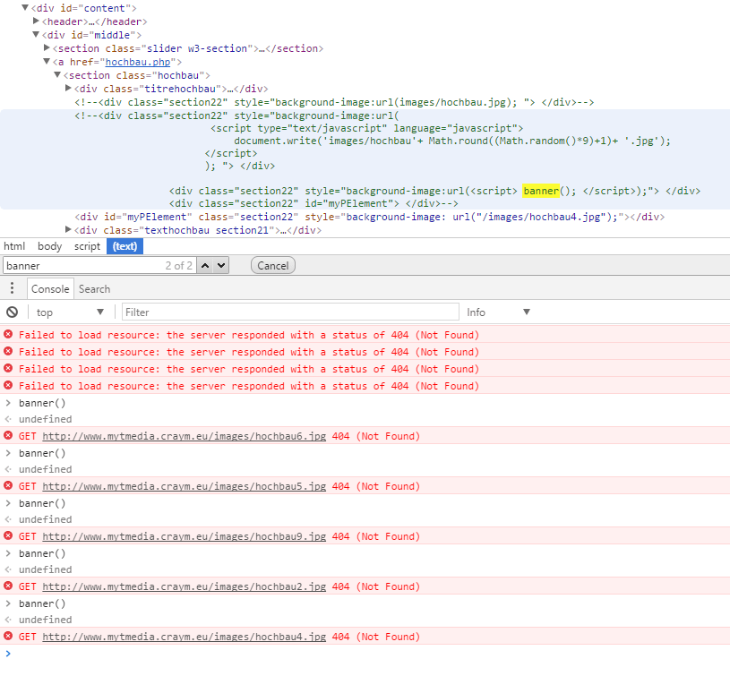Open the hochbau2.jpg 404 URL link
The width and height of the screenshot is (730, 676).
point(184,586)
